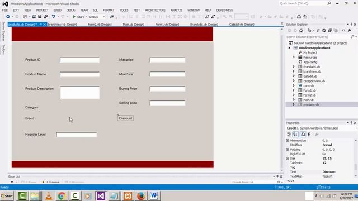Click the Undo arrow in the toolbar
Image resolution: width=358 pixels, height=201 pixels.
pyautogui.click(x=54, y=17)
